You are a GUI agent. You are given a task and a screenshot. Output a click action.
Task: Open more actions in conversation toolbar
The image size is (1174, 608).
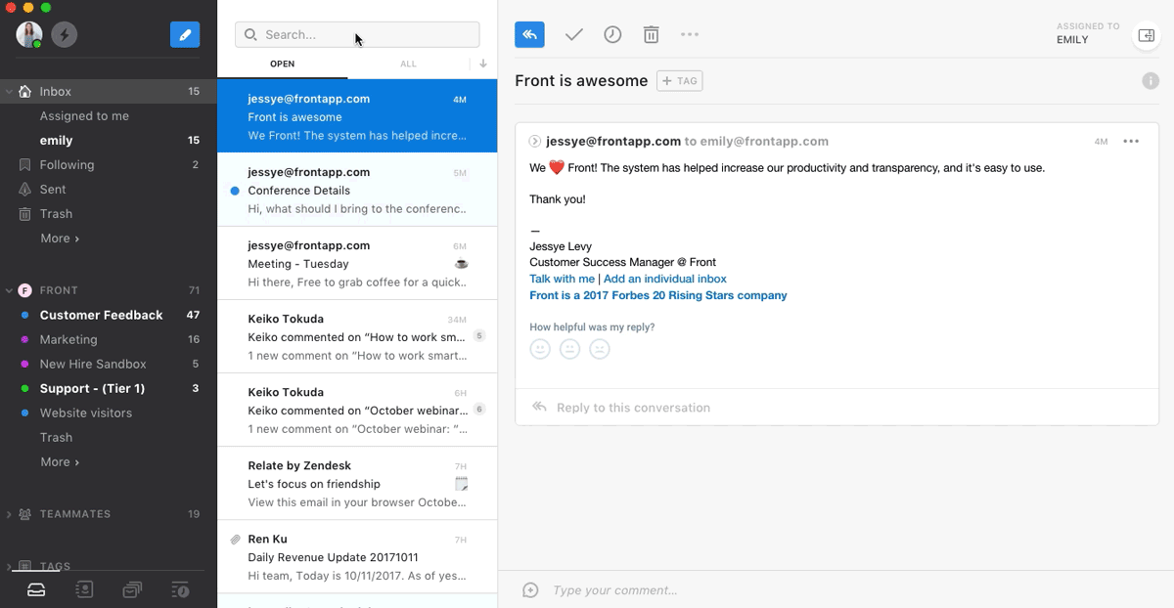(690, 34)
